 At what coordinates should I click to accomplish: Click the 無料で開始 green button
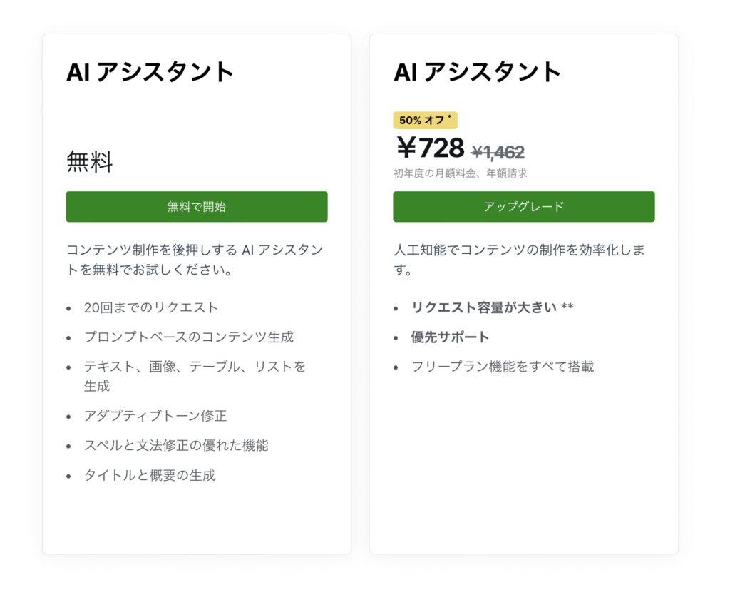coord(197,206)
